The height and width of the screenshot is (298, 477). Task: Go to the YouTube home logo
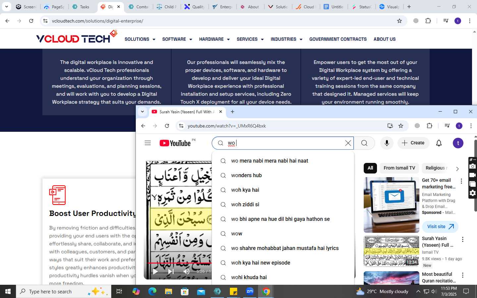(175, 143)
